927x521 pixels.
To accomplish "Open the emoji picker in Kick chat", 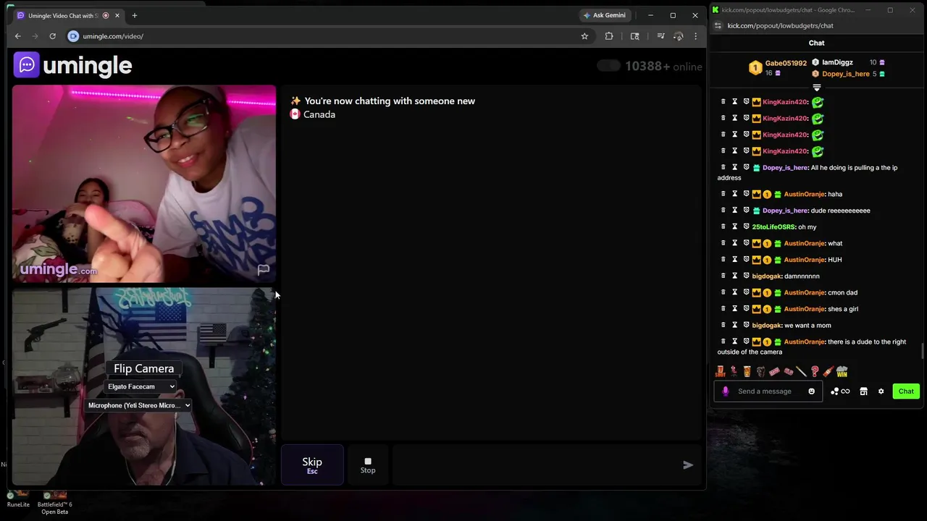I will click(x=811, y=391).
